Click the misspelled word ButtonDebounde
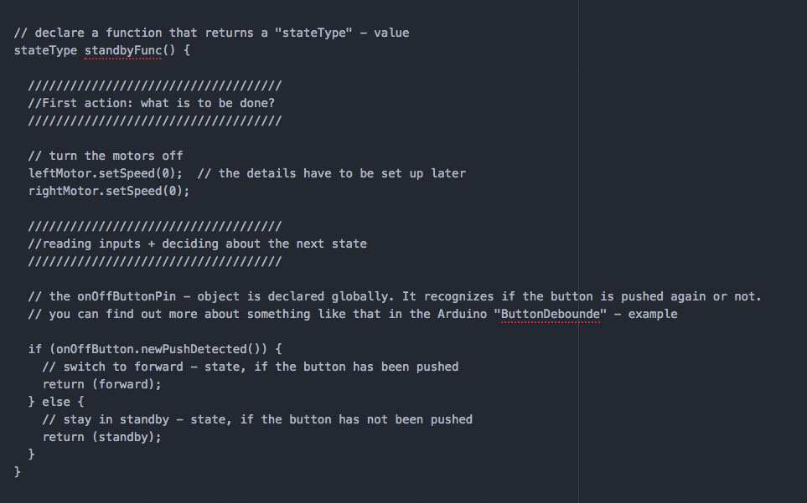 tap(551, 314)
